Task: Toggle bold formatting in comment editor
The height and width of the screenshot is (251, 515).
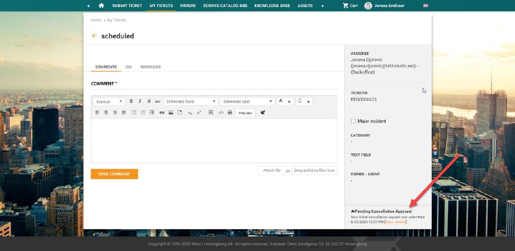Action: tap(131, 102)
